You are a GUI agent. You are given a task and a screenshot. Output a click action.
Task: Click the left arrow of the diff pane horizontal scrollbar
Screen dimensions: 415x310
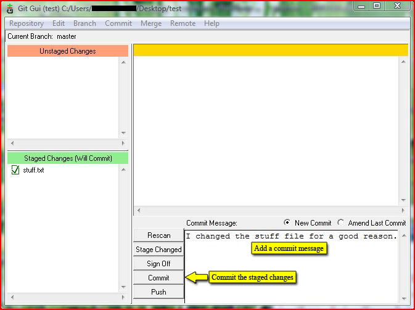pos(139,210)
